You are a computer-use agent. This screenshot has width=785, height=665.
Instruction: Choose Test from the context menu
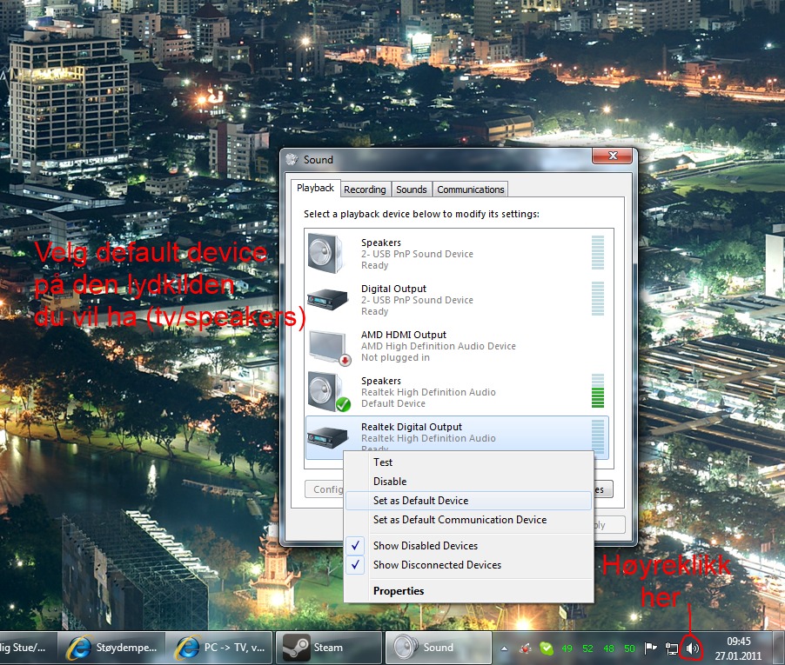(x=468, y=462)
